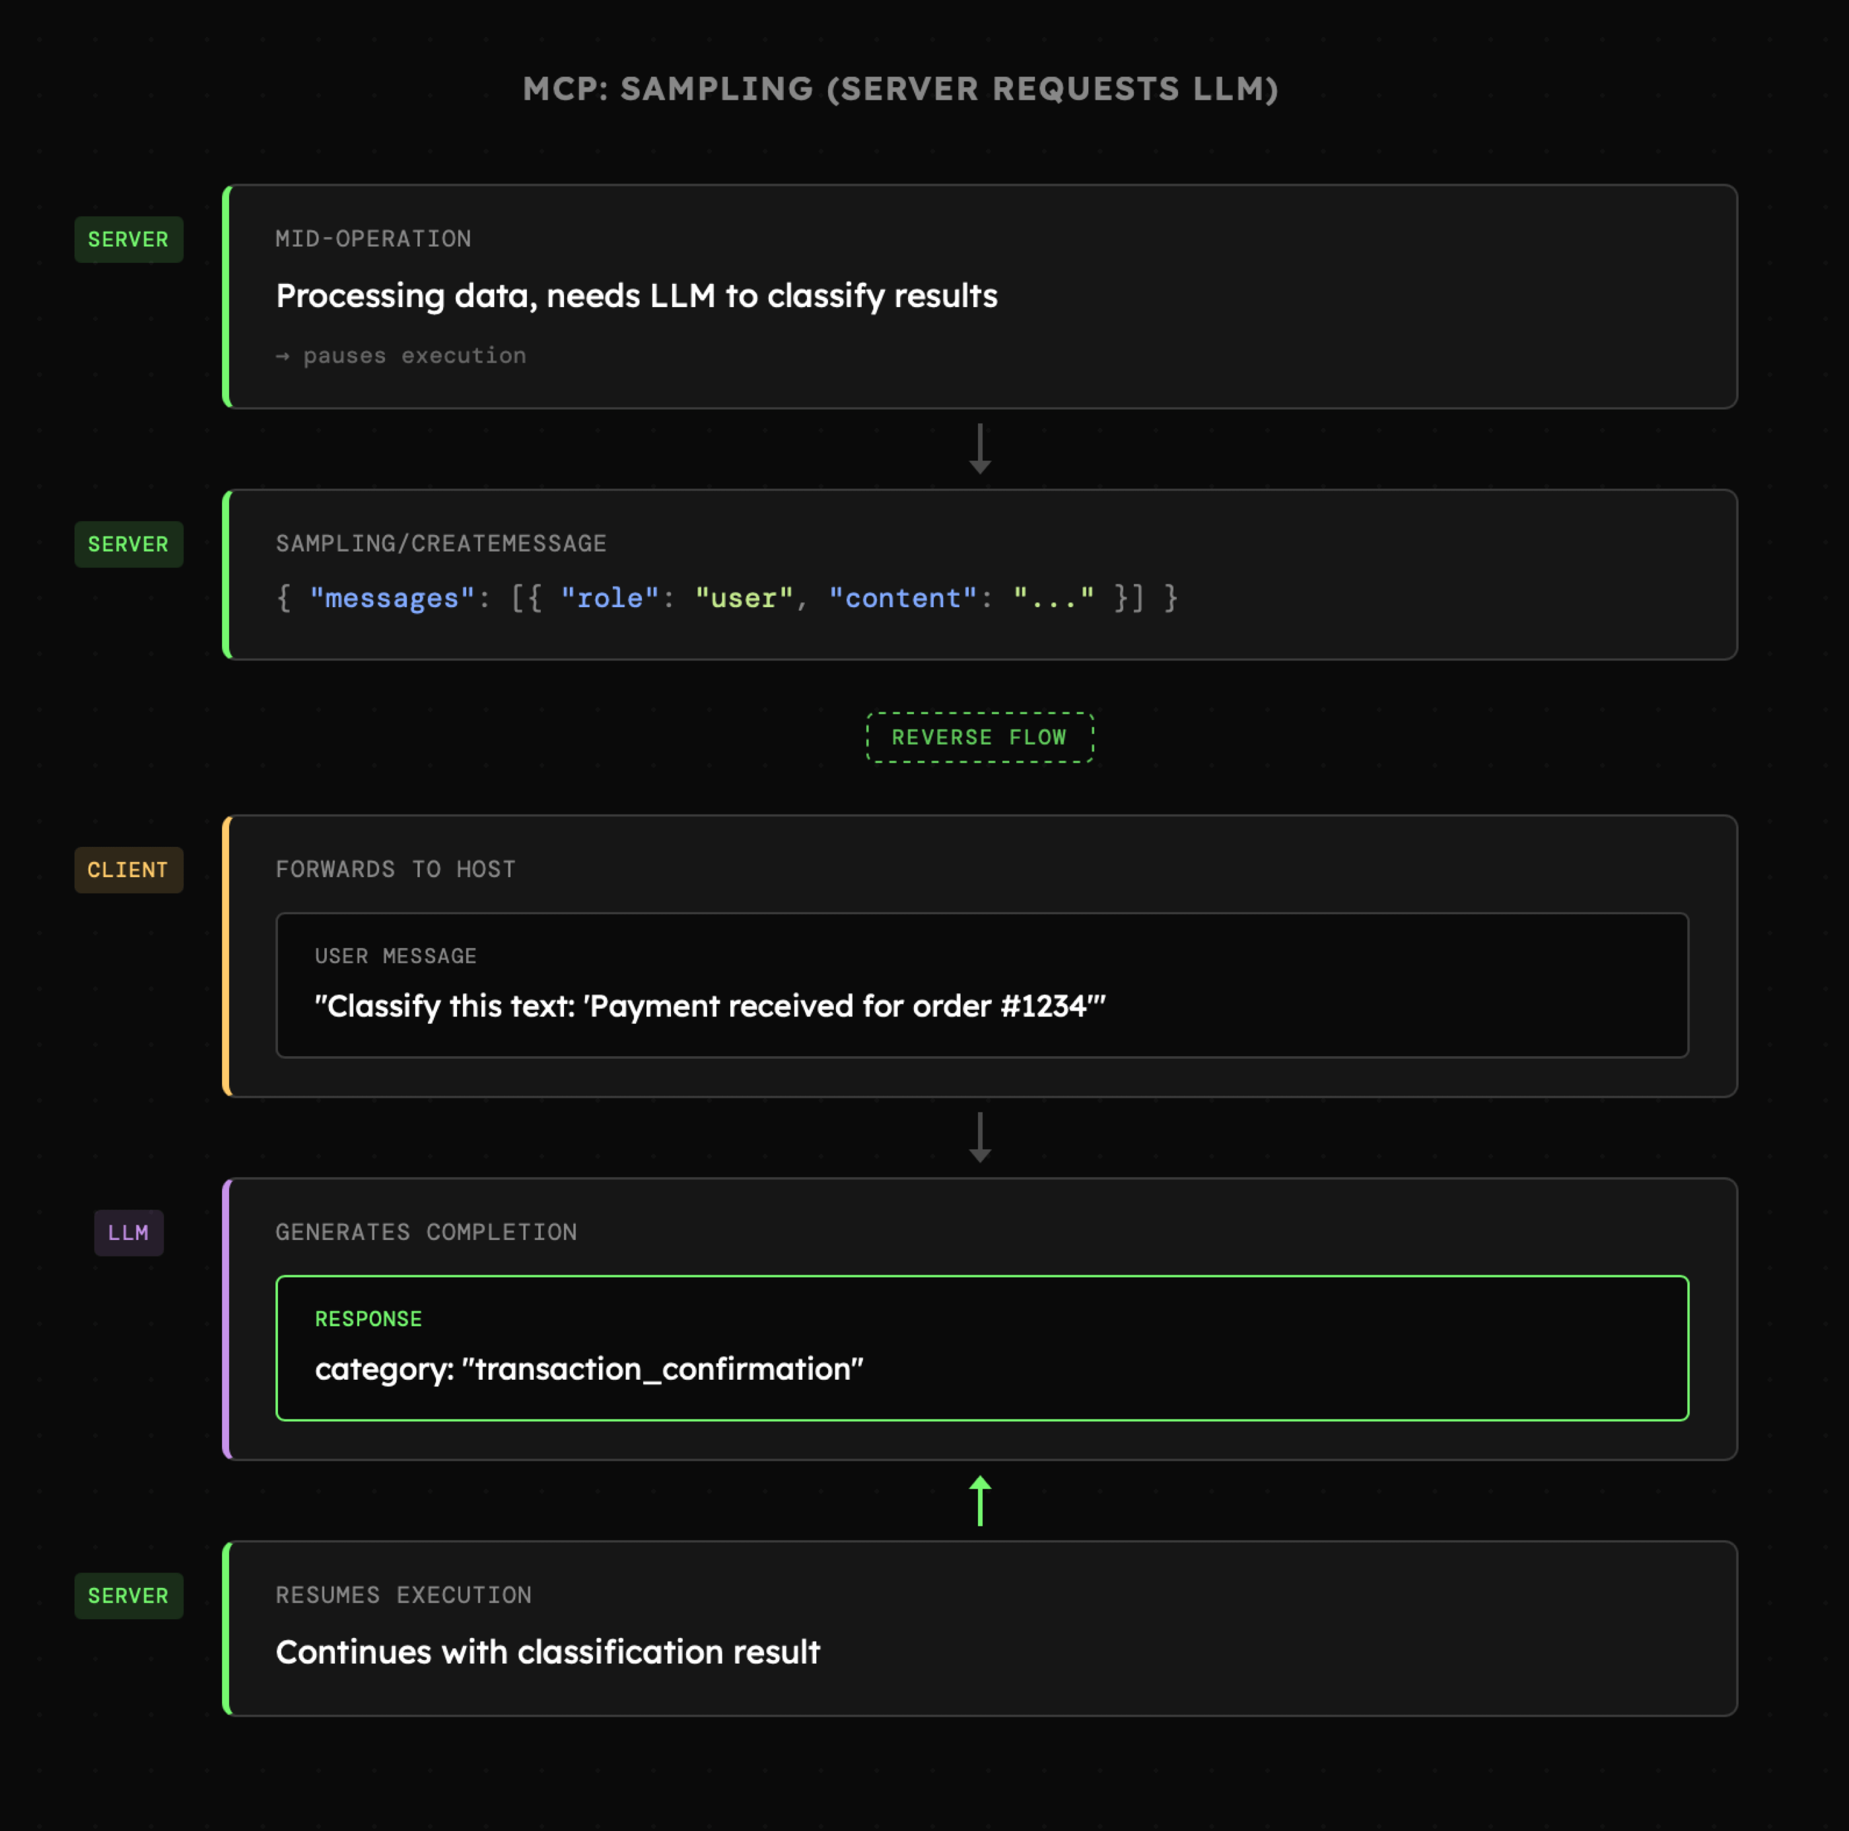
Task: Click the purple LLM badge
Action: (x=128, y=1232)
